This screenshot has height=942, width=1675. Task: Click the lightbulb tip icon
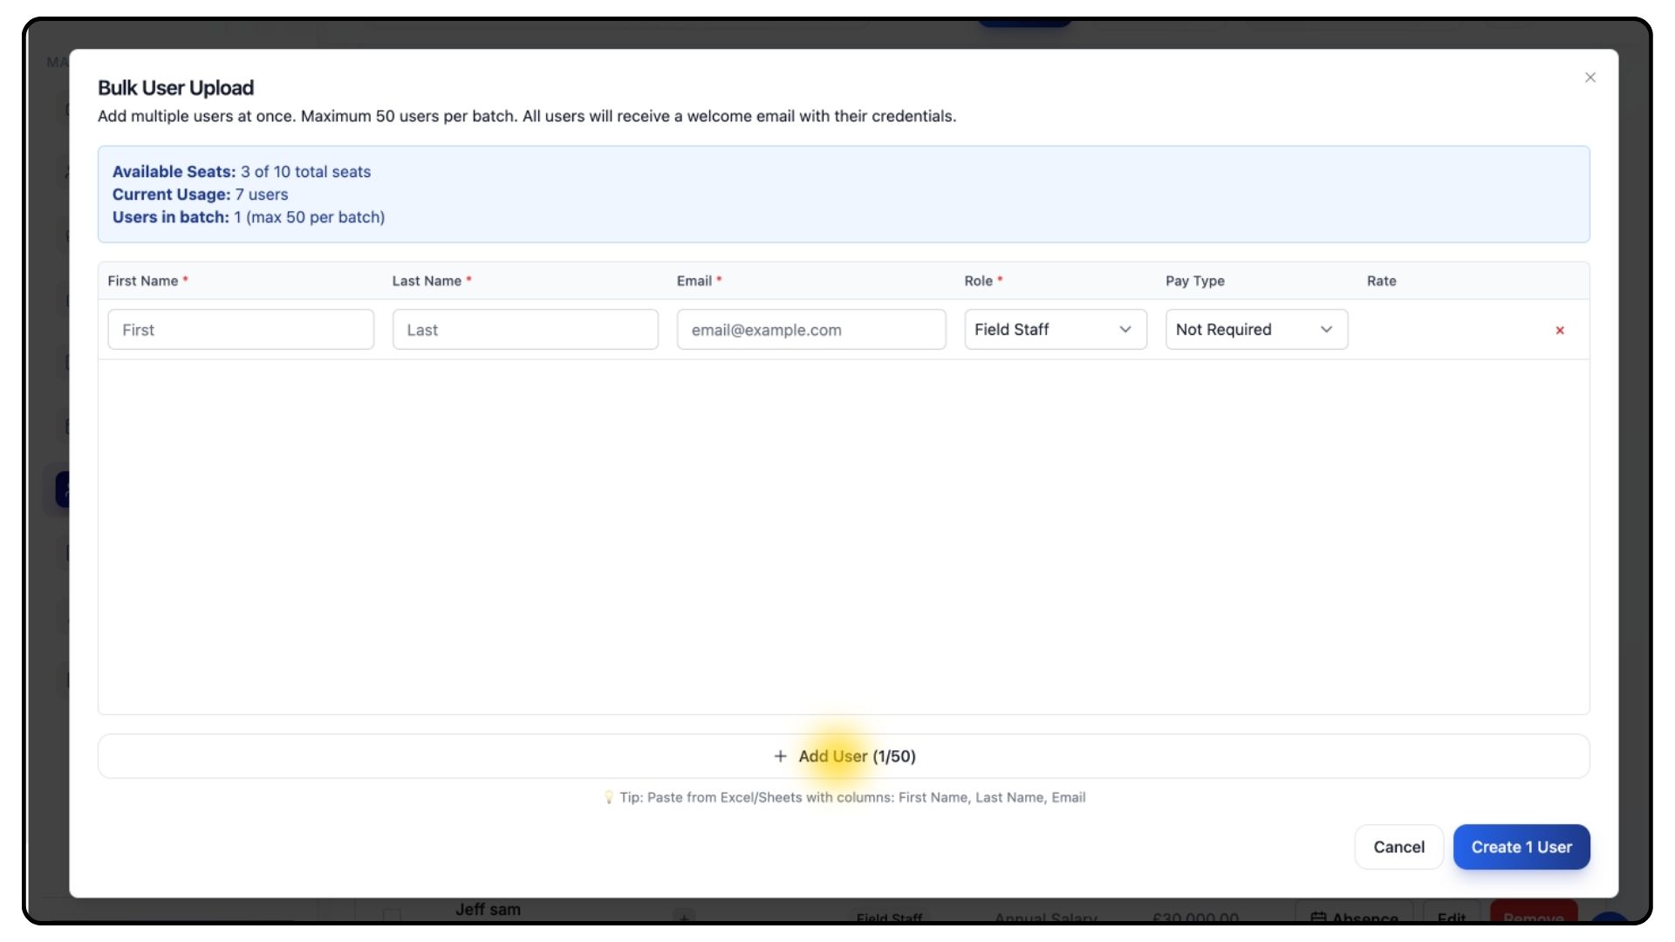(609, 797)
